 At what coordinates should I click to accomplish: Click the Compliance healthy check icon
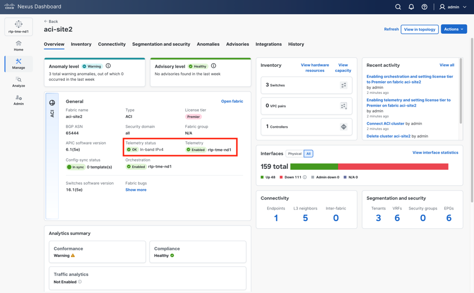[172, 255]
